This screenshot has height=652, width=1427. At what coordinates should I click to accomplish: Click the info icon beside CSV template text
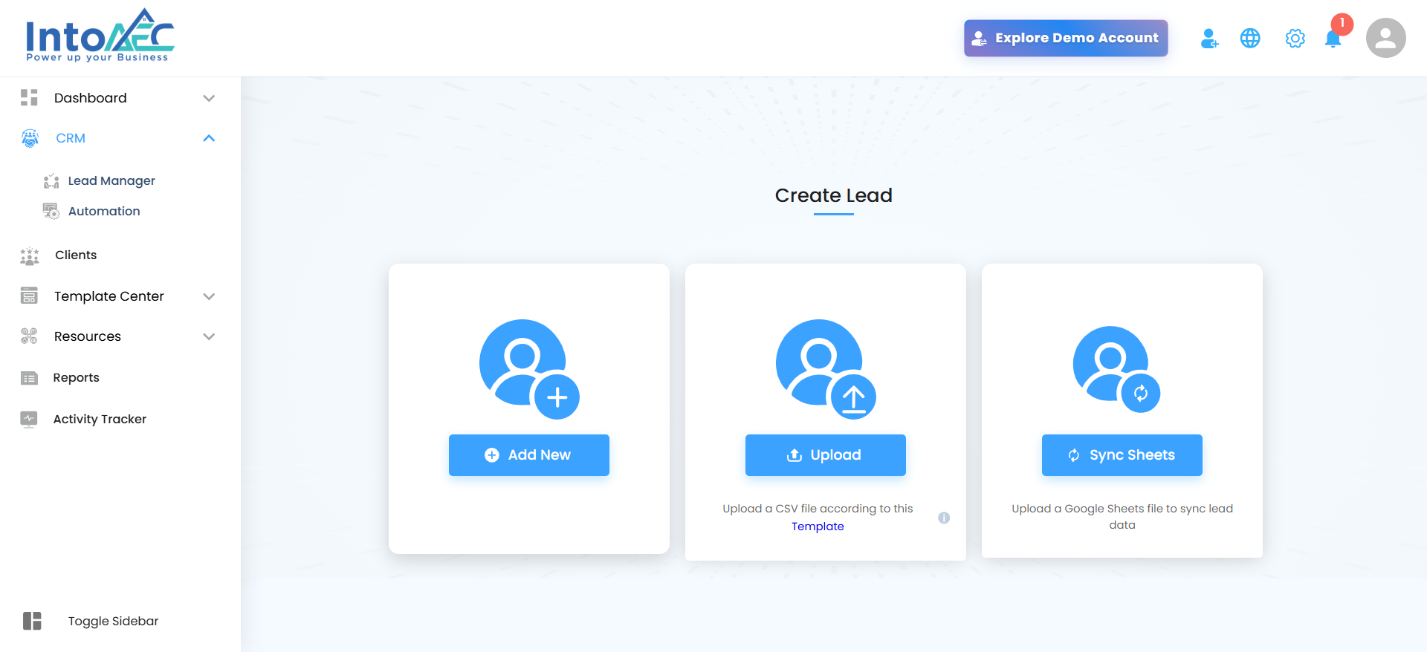coord(944,518)
